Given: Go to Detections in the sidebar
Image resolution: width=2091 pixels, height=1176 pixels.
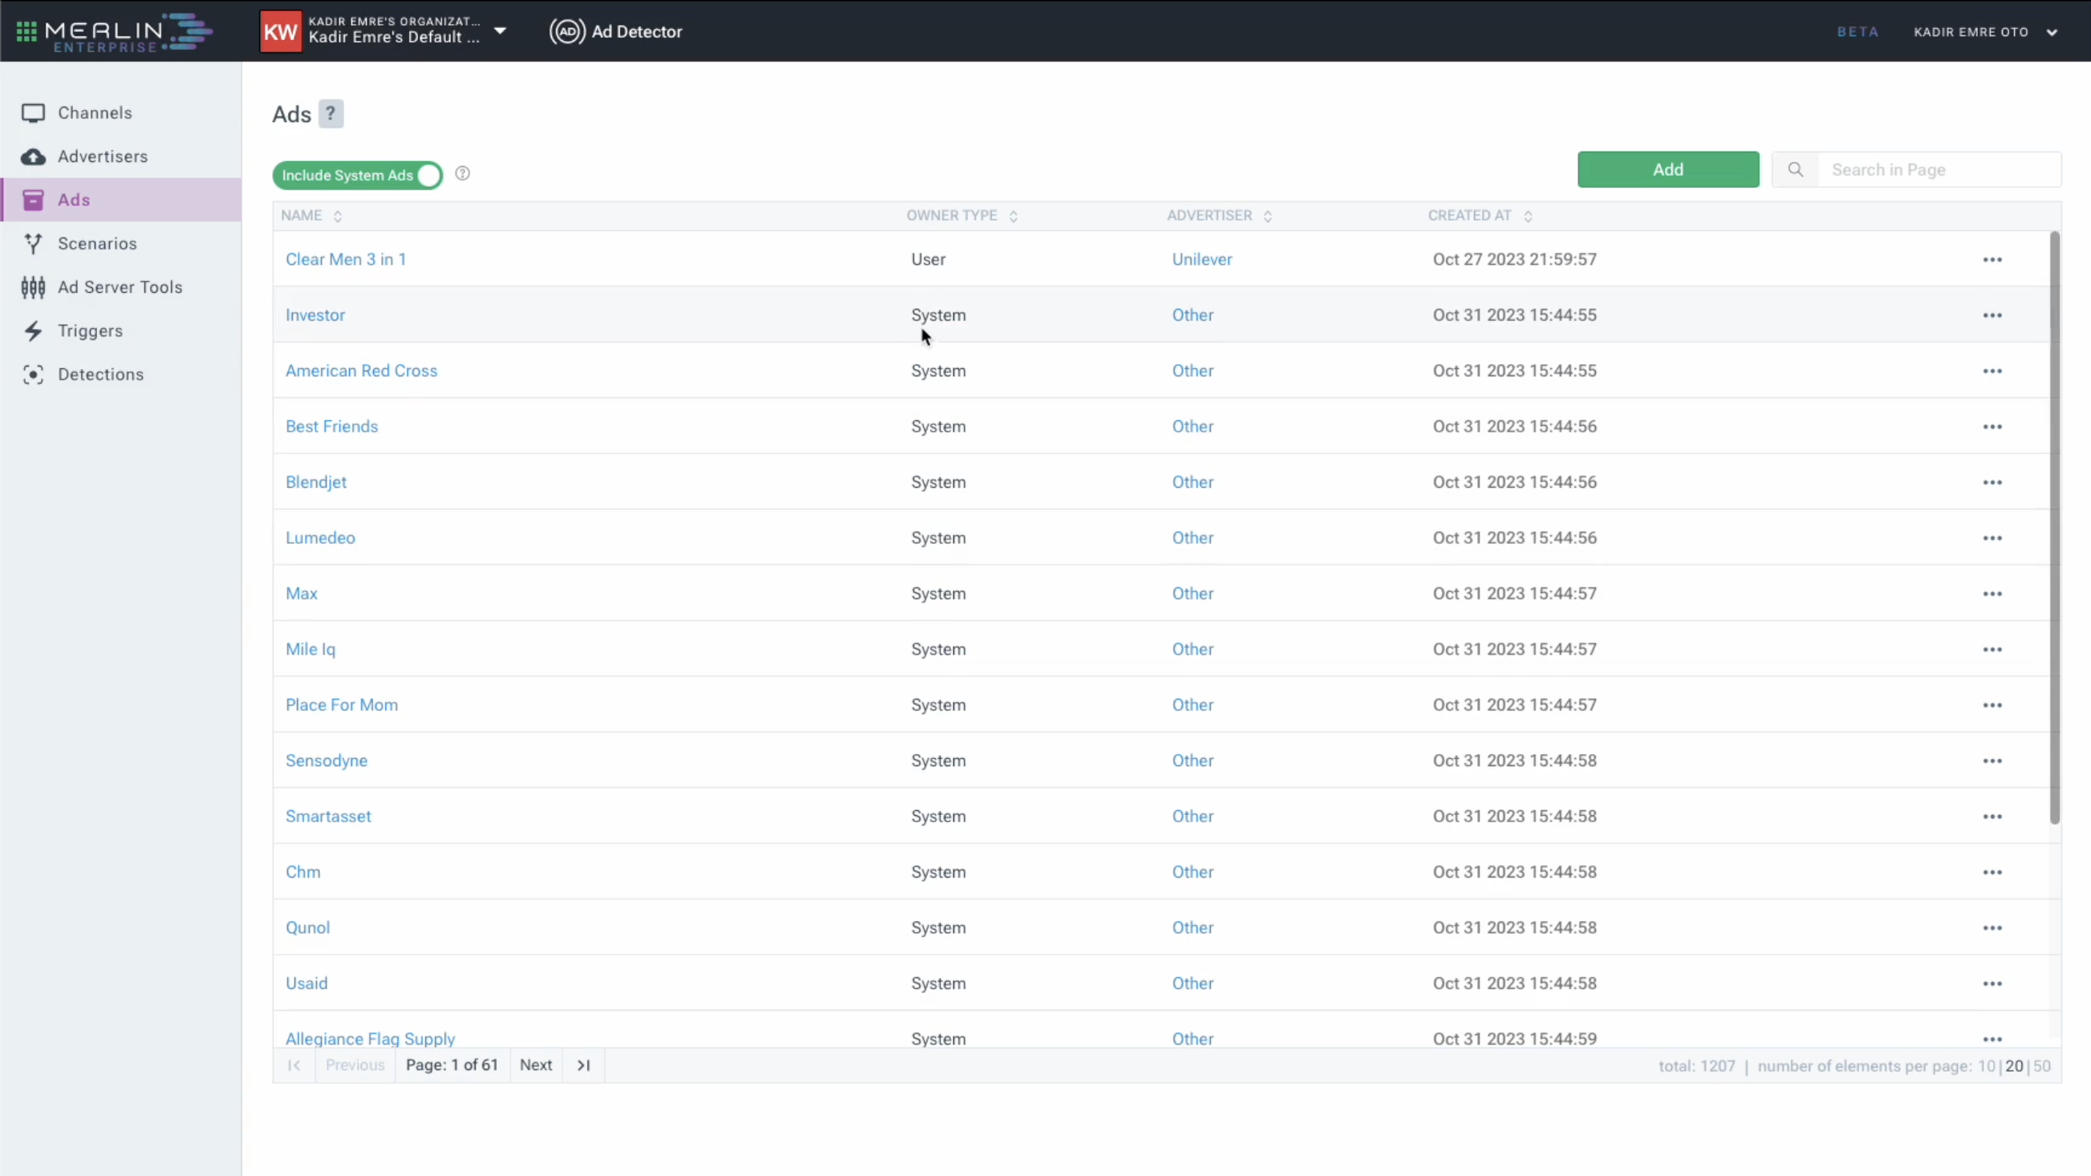Looking at the screenshot, I should click(120, 374).
